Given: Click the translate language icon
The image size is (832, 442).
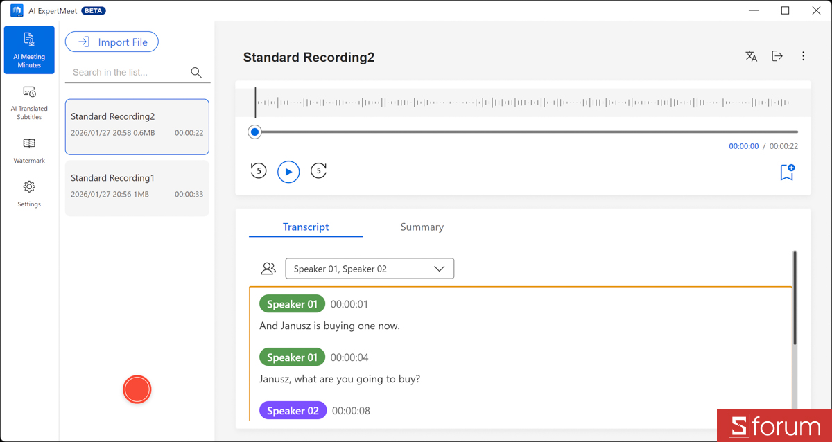Looking at the screenshot, I should click(x=751, y=57).
